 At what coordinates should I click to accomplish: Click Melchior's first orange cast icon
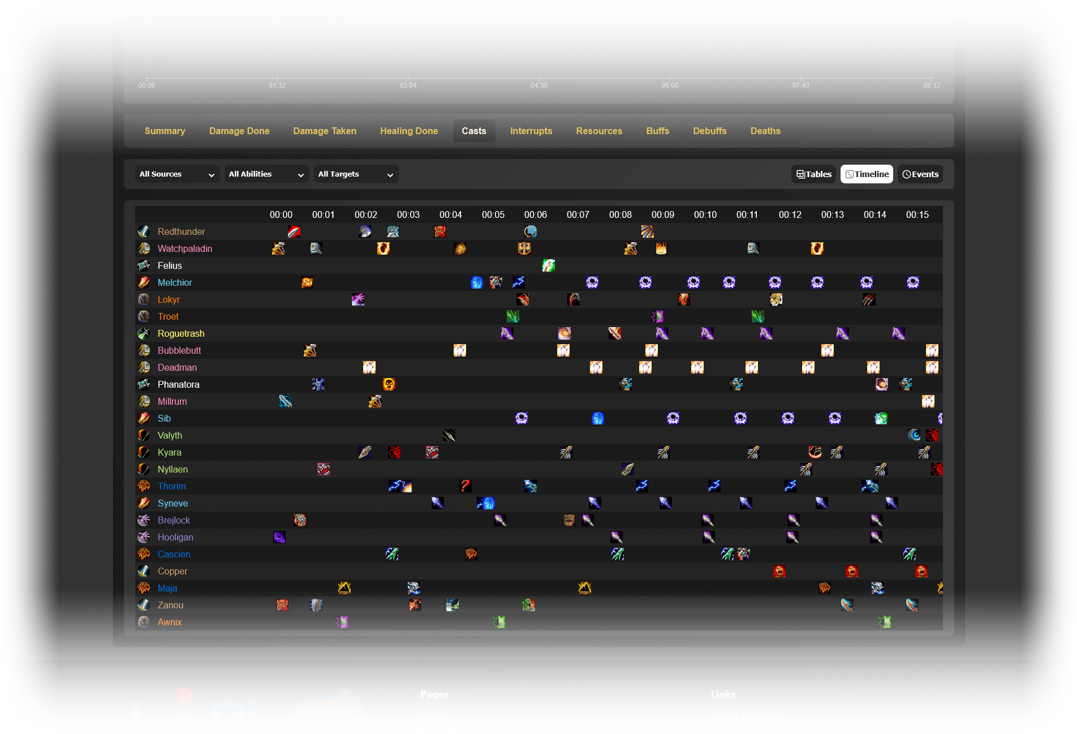click(307, 282)
